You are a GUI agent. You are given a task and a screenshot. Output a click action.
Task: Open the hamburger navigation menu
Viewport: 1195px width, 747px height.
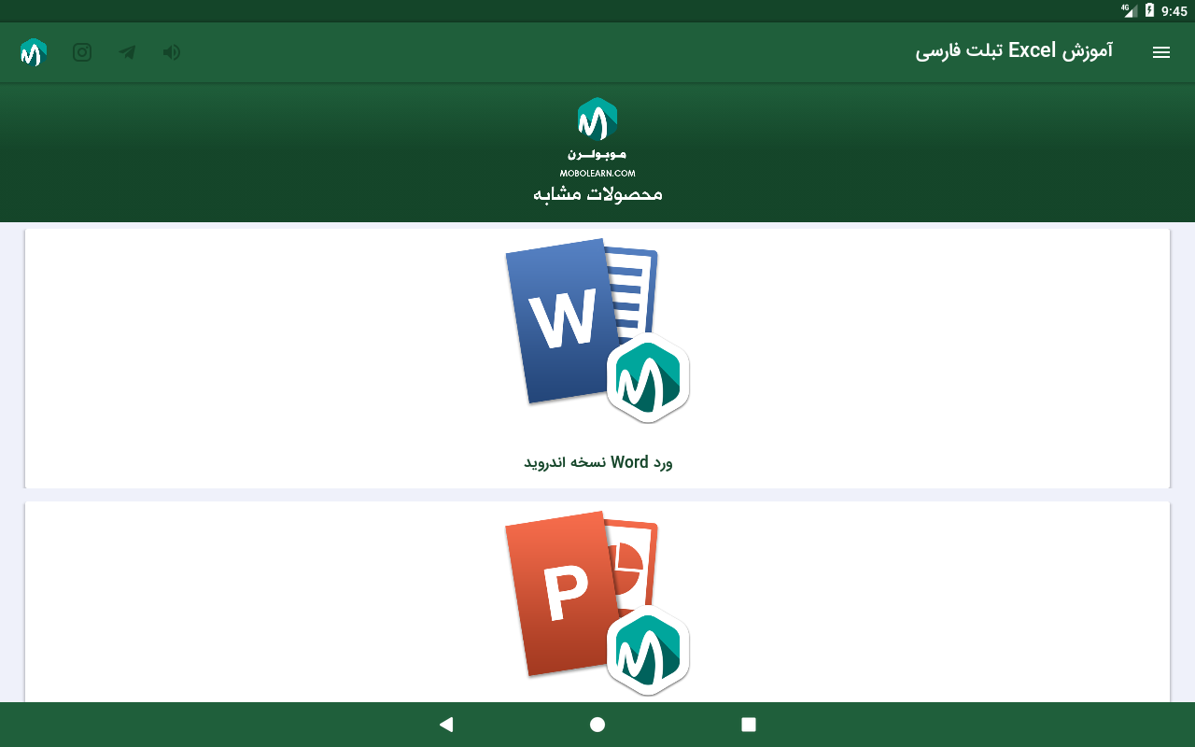coord(1161,52)
